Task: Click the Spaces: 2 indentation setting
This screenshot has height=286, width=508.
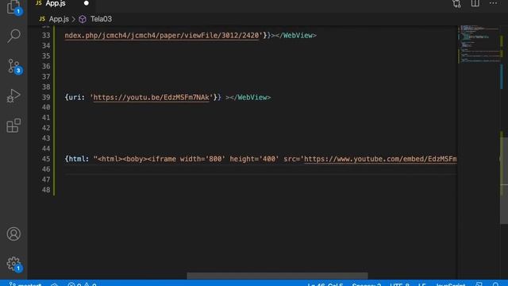Action: coord(367,284)
